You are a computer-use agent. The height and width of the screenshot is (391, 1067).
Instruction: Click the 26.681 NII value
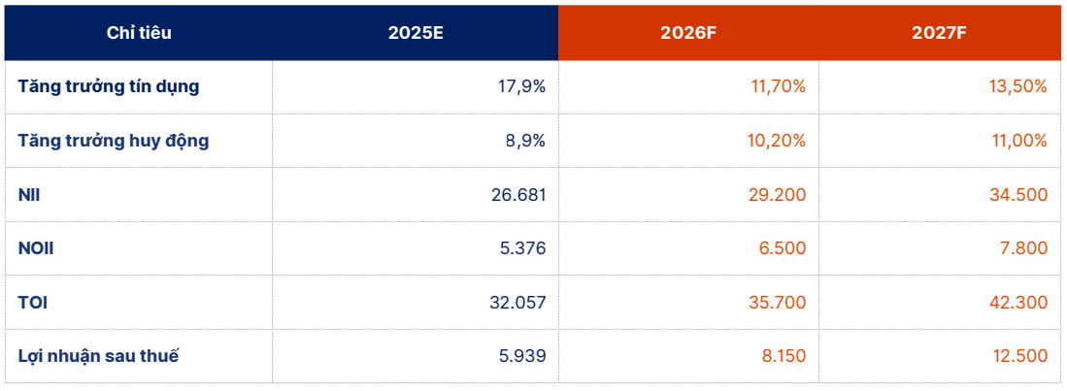point(519,195)
